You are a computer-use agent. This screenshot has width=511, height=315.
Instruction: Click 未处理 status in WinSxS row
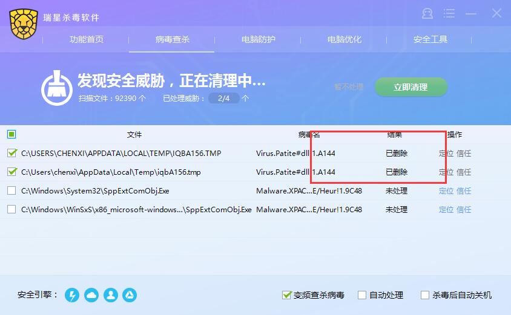[397, 210]
